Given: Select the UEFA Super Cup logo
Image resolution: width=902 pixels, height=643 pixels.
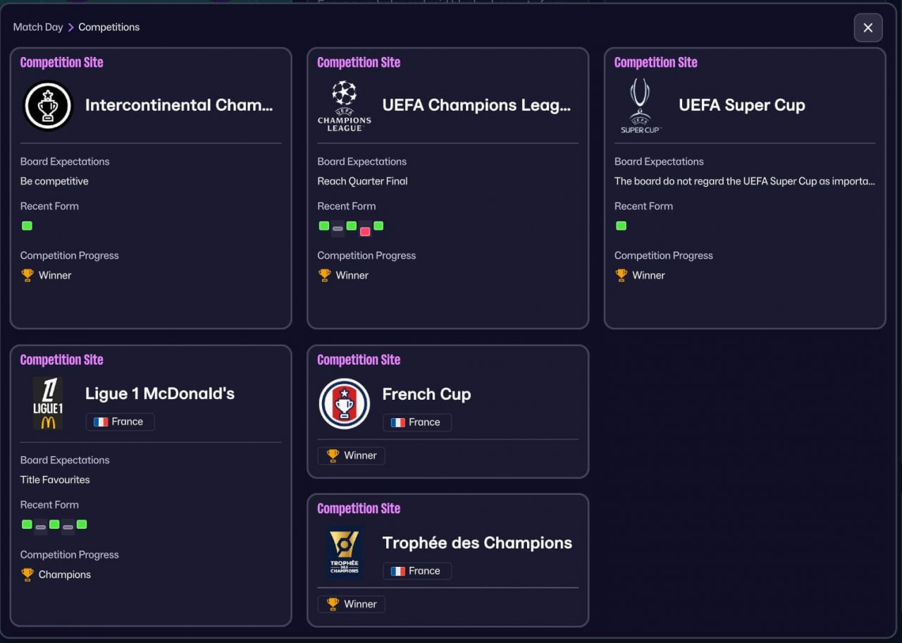Looking at the screenshot, I should tap(641, 106).
